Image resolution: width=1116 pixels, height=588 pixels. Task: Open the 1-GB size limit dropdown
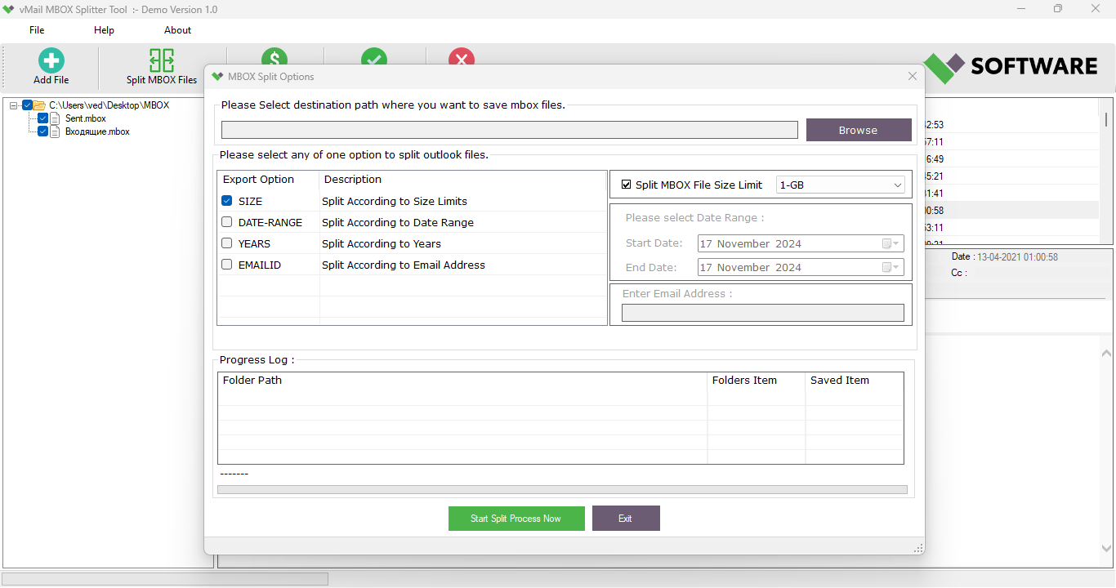click(840, 185)
